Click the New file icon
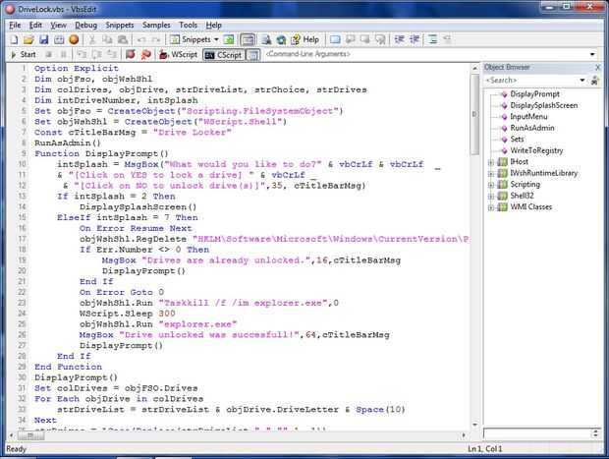 [14, 39]
